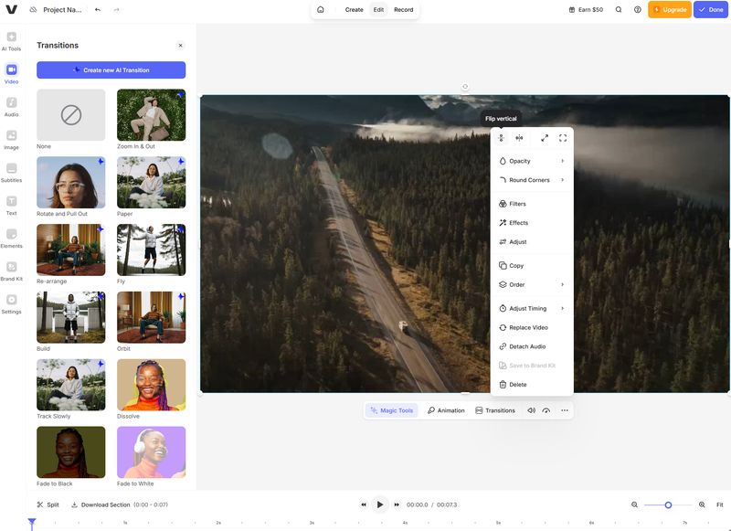Image resolution: width=731 pixels, height=531 pixels.
Task: Expand the Opacity submenu
Action: tap(531, 161)
